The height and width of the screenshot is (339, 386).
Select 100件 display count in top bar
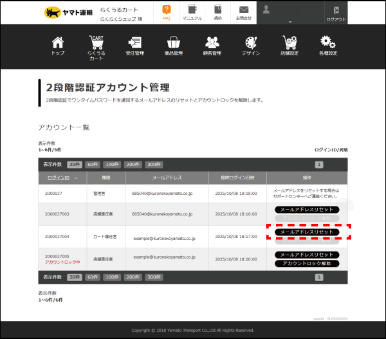pyautogui.click(x=113, y=164)
